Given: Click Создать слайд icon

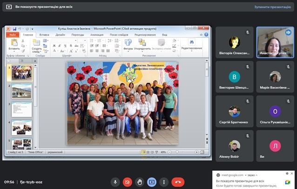Looking at the screenshot, I should [37, 43].
